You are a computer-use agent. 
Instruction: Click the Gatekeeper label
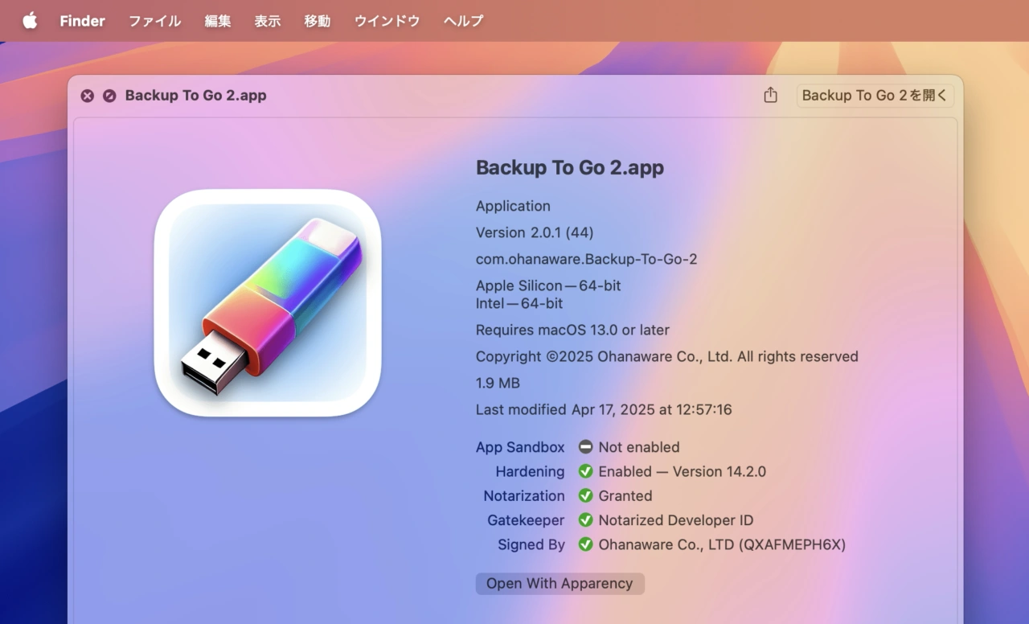point(526,520)
